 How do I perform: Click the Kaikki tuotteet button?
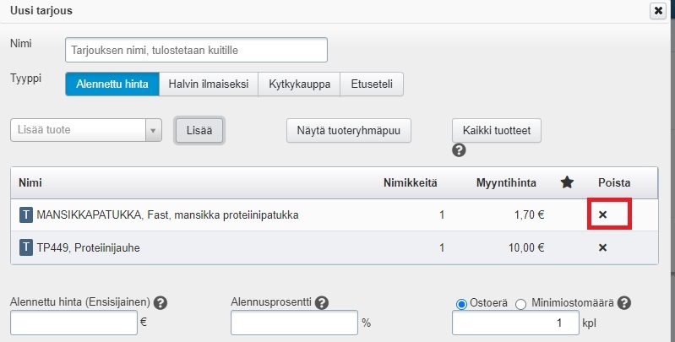pos(497,130)
